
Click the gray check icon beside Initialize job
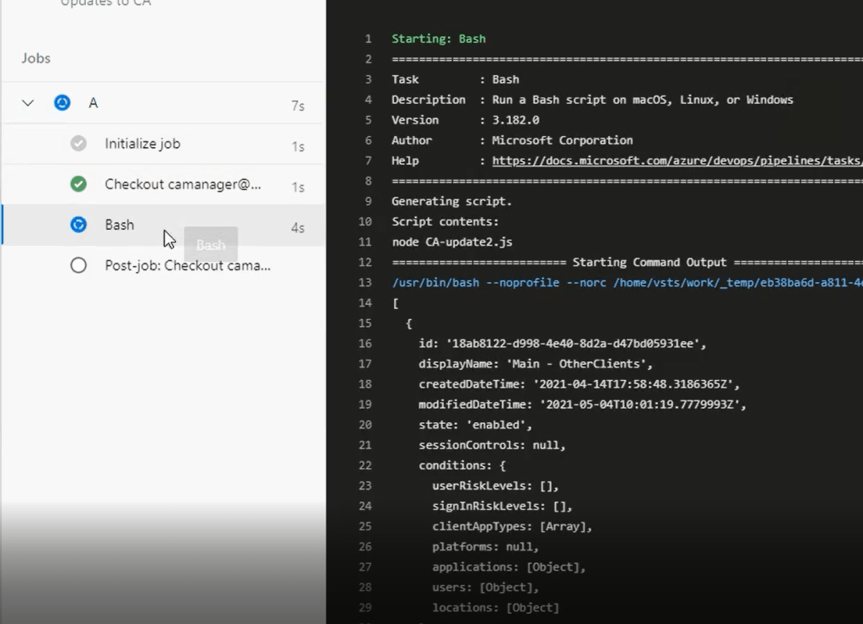point(78,144)
